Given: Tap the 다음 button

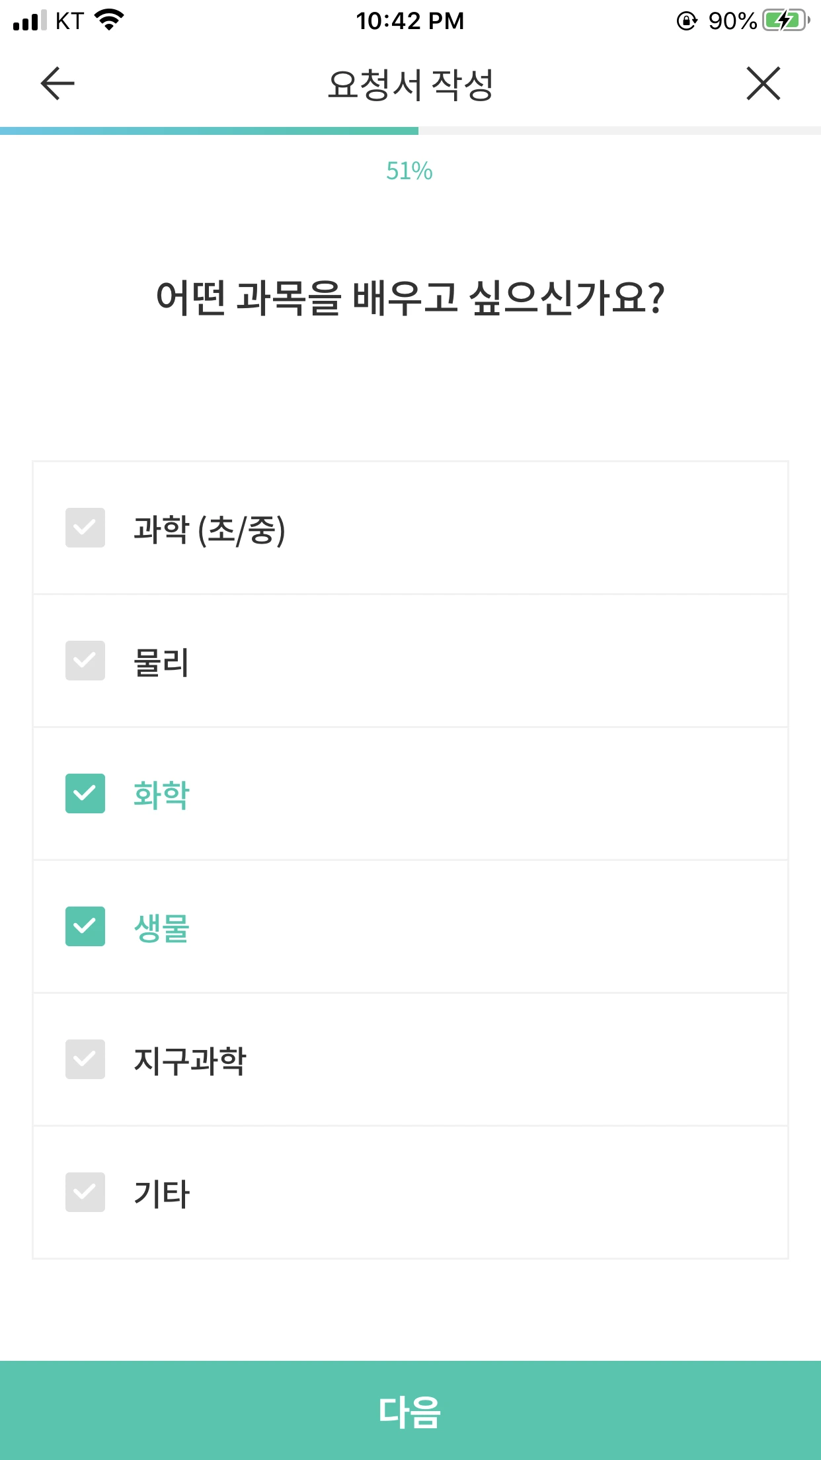Looking at the screenshot, I should pyautogui.click(x=411, y=1410).
